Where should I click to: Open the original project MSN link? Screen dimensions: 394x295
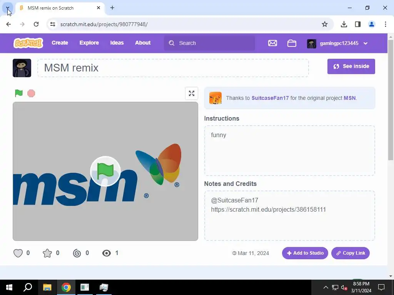pos(349,98)
